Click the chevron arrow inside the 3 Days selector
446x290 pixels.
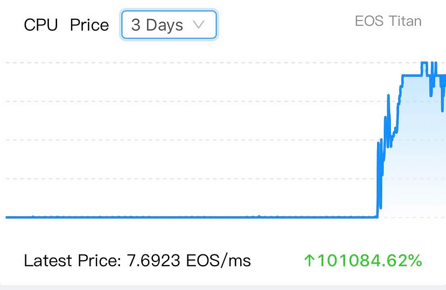(x=198, y=25)
